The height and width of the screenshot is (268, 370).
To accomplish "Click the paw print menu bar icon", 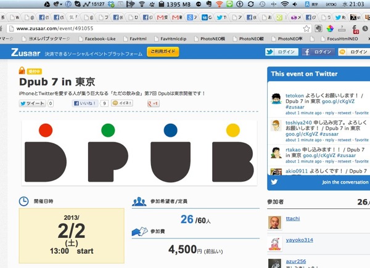I will [152, 4].
